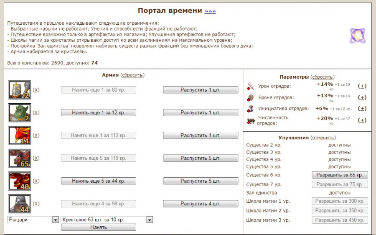376x235 pixels.
Task: Click the squad damage parameter icon
Action: click(x=250, y=86)
